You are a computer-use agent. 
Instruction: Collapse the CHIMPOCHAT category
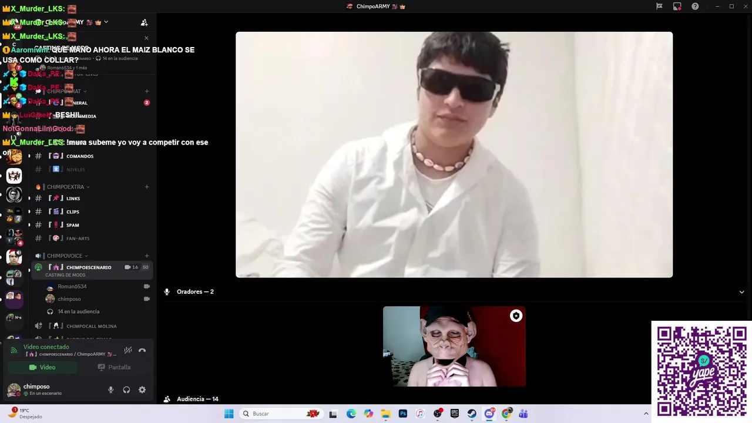tap(63, 92)
